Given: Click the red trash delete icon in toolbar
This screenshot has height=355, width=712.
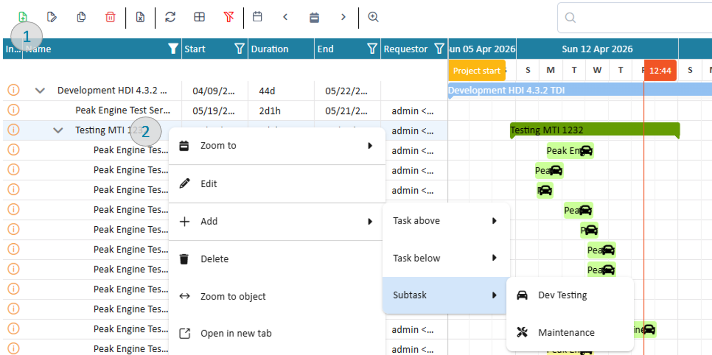Looking at the screenshot, I should [x=110, y=17].
